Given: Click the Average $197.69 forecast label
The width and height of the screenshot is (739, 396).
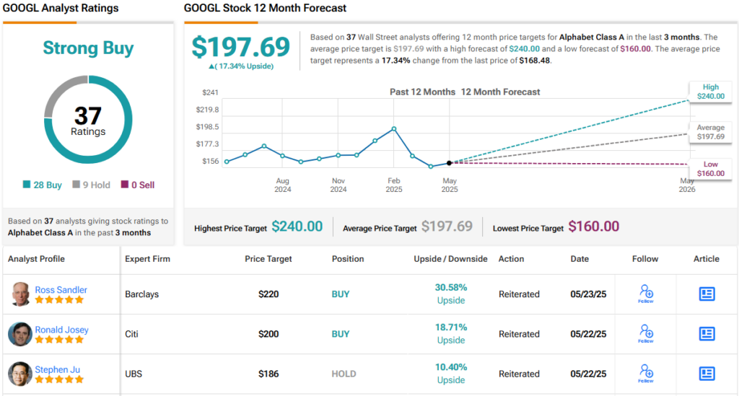Looking at the screenshot, I should (x=711, y=132).
